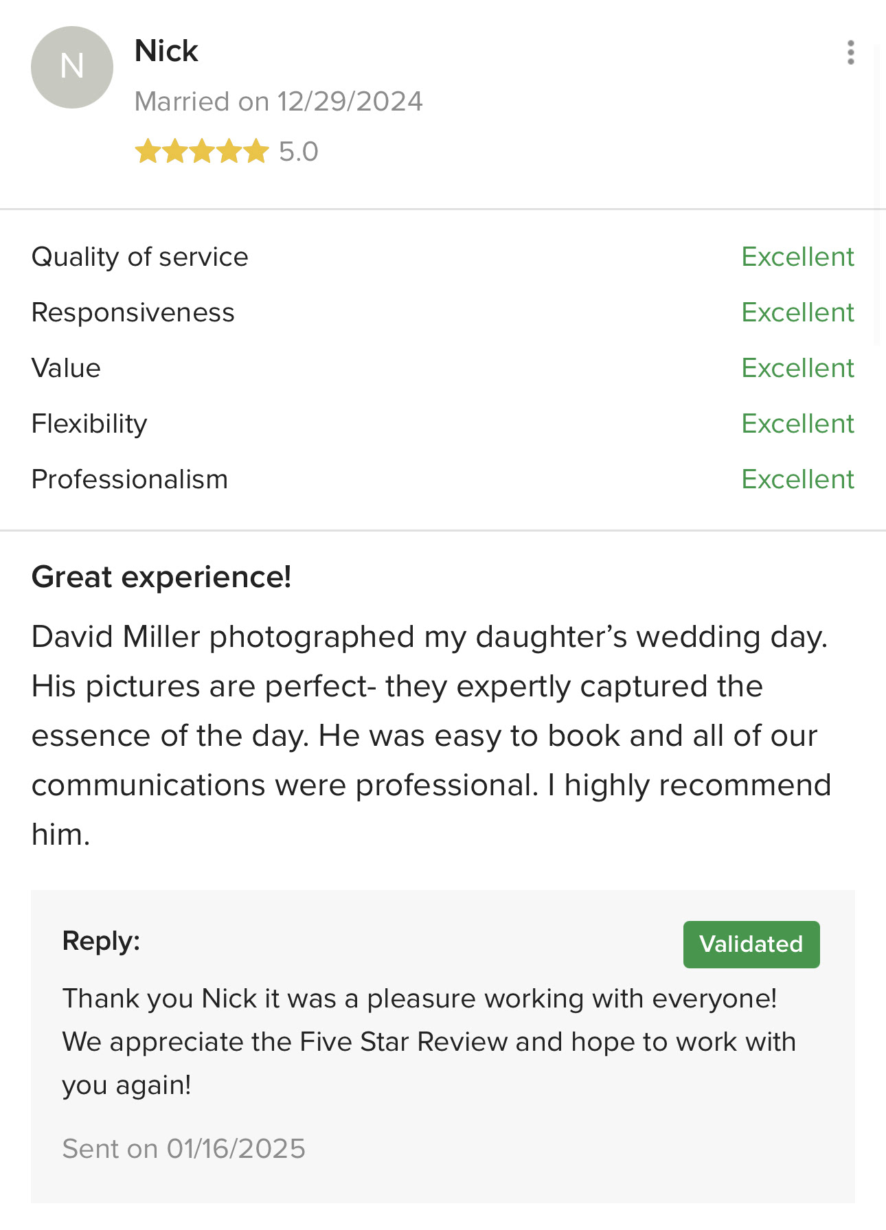This screenshot has width=886, height=1230.
Task: Click Excellent next to Quality of service
Action: coord(797,257)
